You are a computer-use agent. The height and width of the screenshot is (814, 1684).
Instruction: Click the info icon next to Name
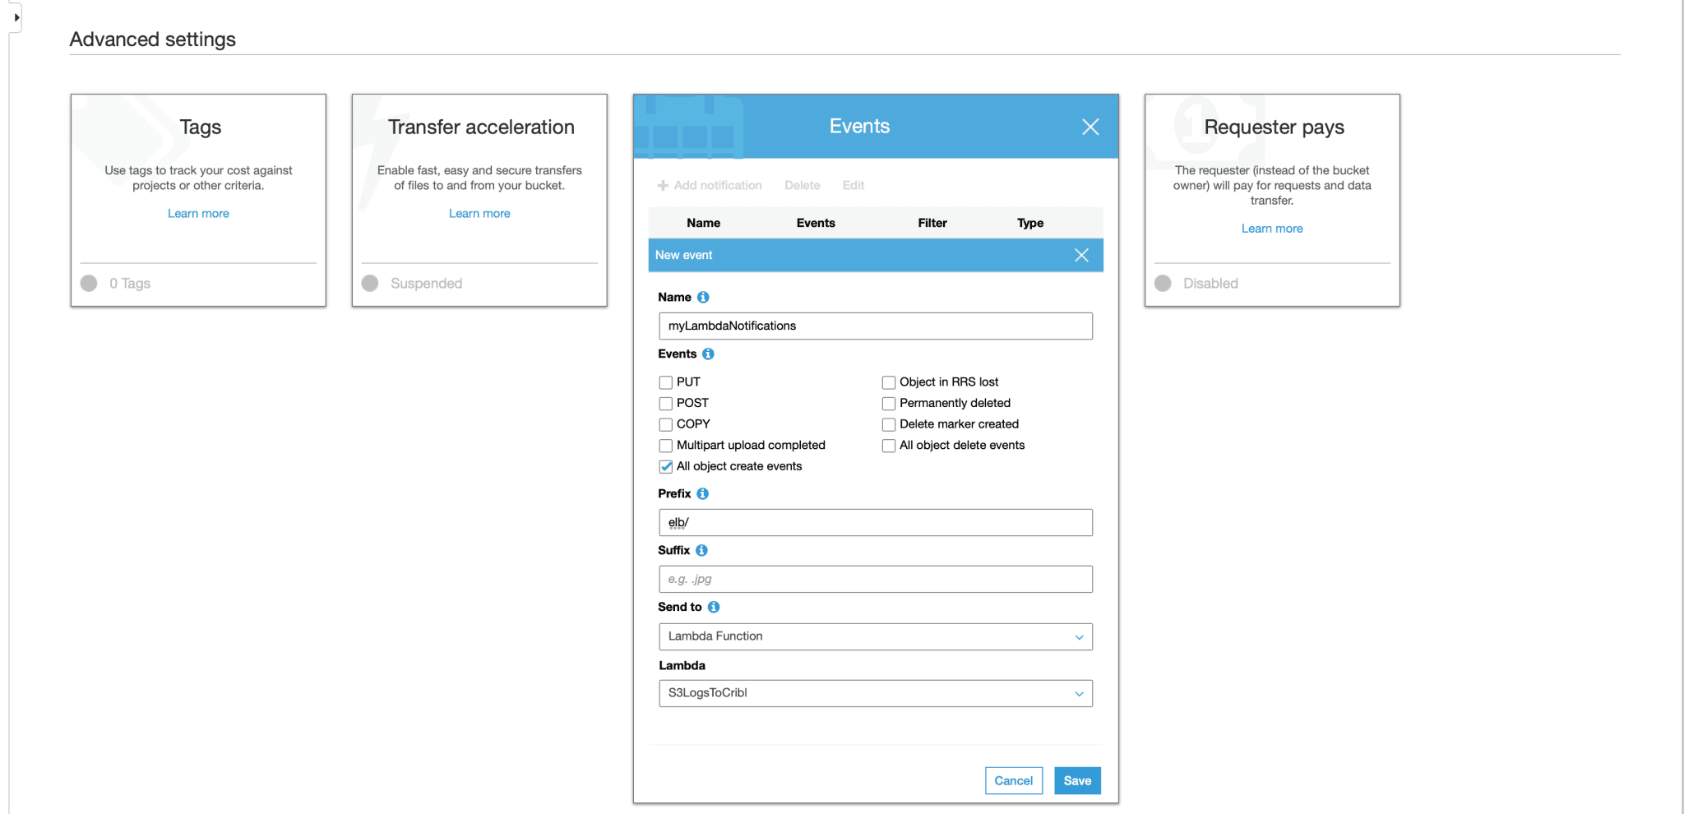tap(703, 298)
